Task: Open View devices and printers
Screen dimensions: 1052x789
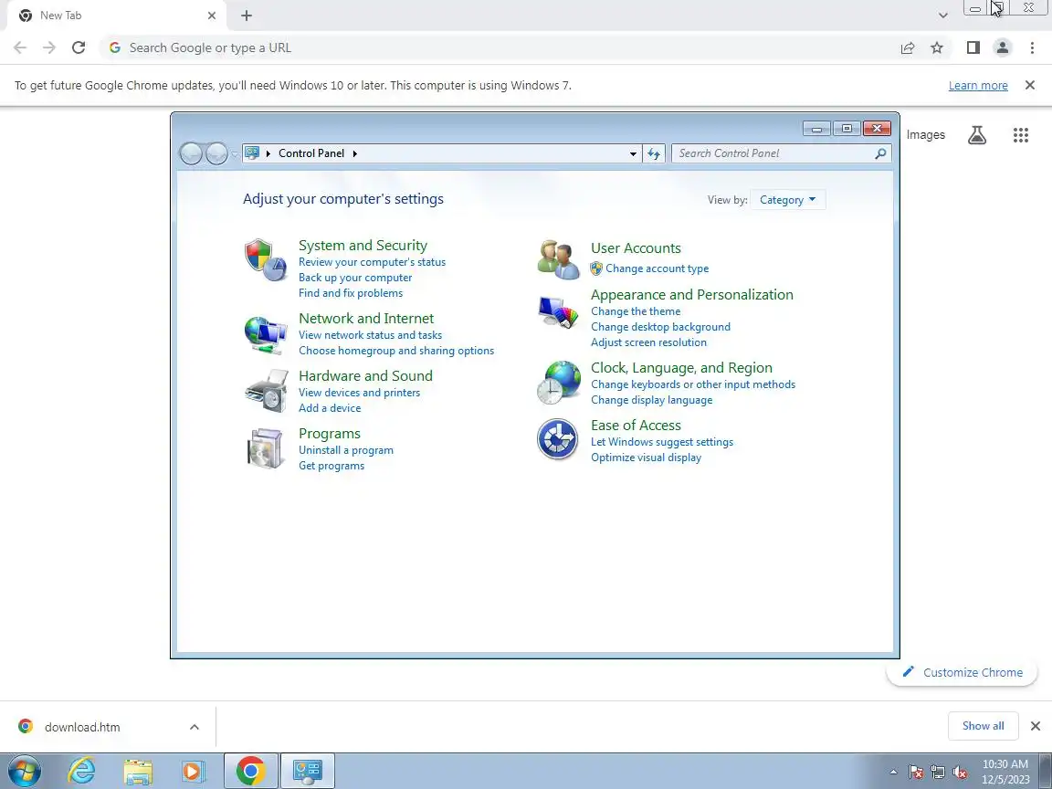Action: [x=360, y=393]
